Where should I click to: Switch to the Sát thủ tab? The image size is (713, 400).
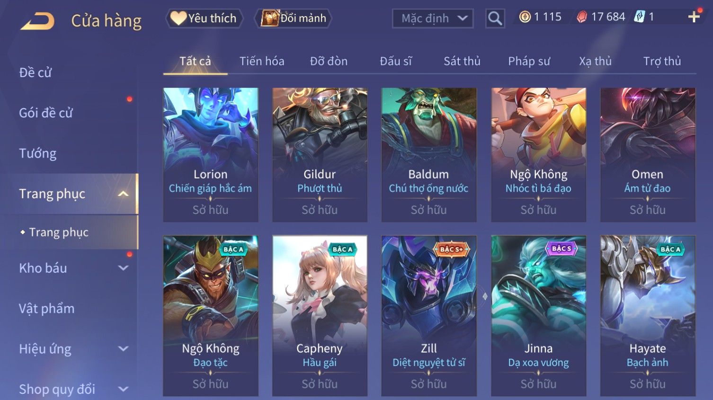(x=462, y=61)
